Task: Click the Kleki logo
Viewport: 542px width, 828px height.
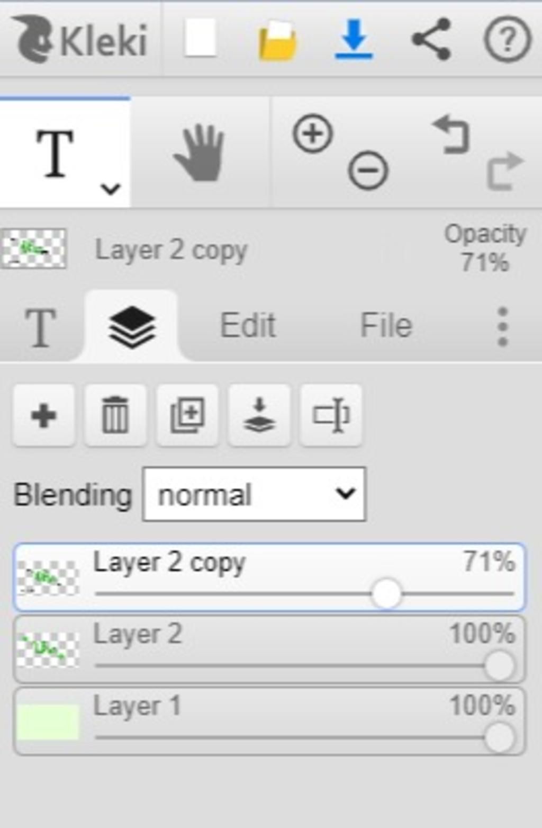Action: pos(79,40)
